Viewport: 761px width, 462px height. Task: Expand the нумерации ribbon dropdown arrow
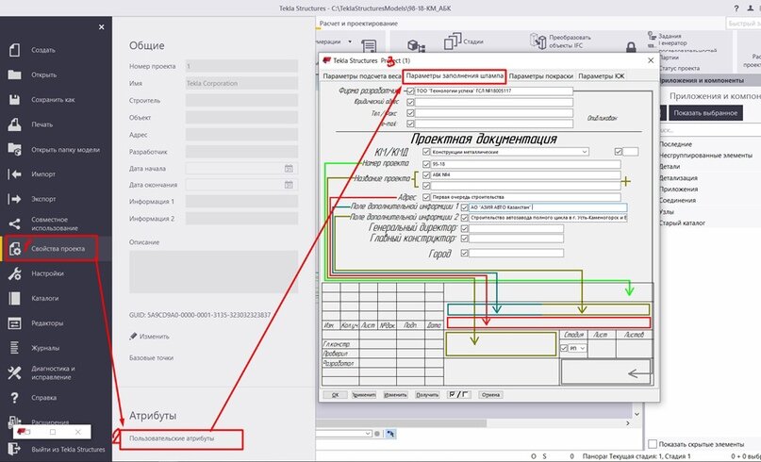[350, 41]
